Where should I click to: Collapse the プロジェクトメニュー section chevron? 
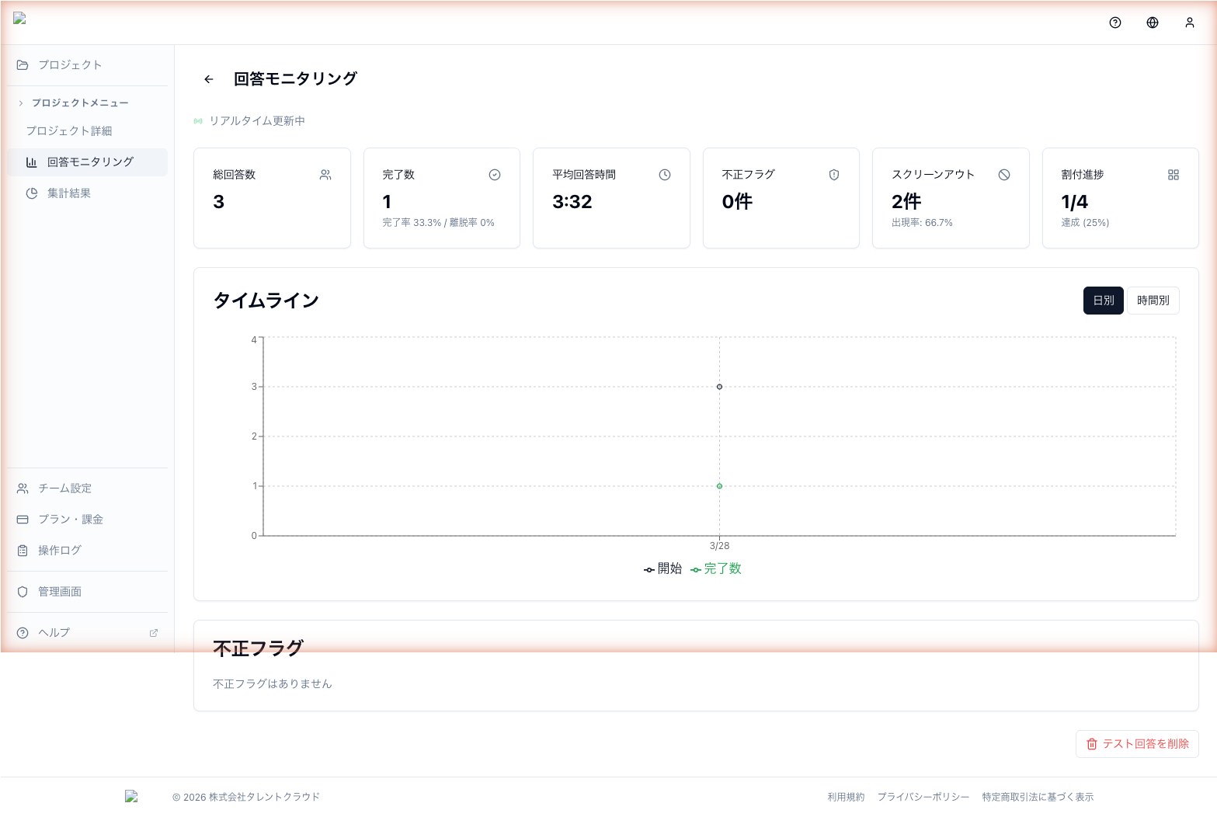click(21, 103)
